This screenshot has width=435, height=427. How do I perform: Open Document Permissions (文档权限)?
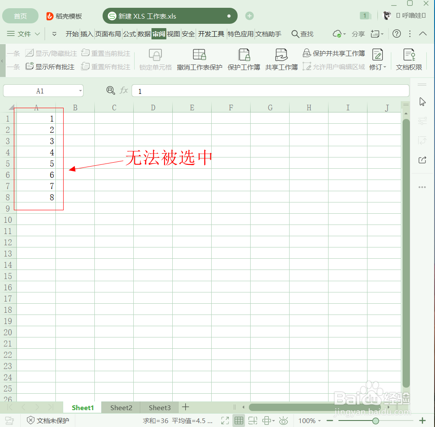[x=409, y=59]
